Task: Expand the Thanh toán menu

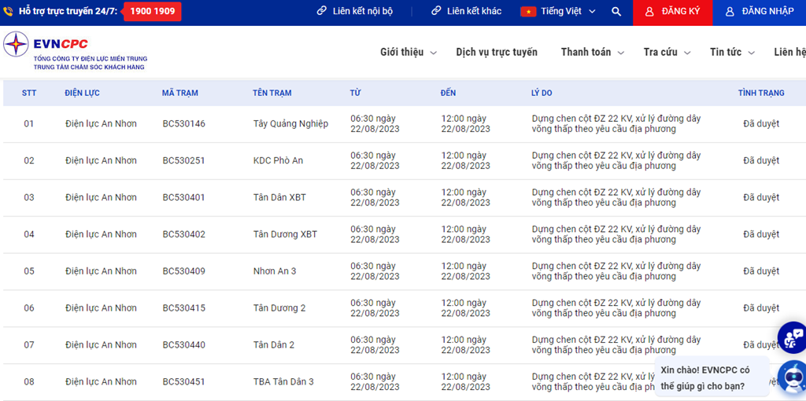Action: click(593, 53)
